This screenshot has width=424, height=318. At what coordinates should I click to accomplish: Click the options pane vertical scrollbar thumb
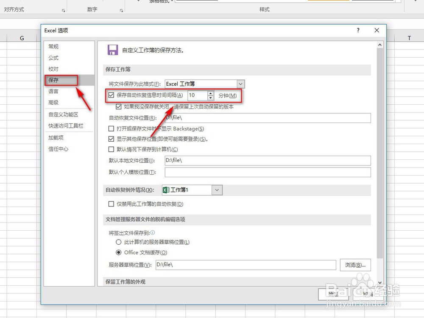point(380,153)
